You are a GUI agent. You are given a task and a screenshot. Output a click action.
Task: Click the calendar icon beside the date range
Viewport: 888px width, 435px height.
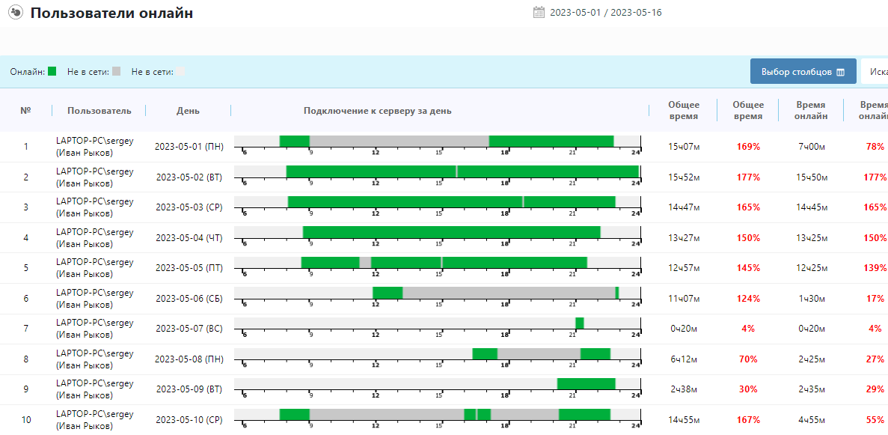click(539, 12)
